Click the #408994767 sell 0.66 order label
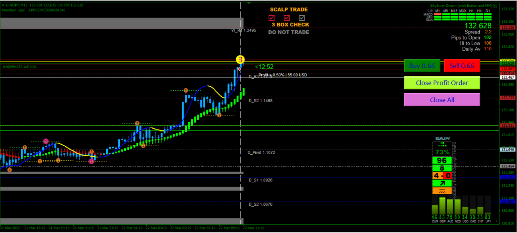517x233 pixels. tap(20, 67)
